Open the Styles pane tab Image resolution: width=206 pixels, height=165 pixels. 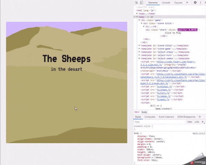point(138,117)
